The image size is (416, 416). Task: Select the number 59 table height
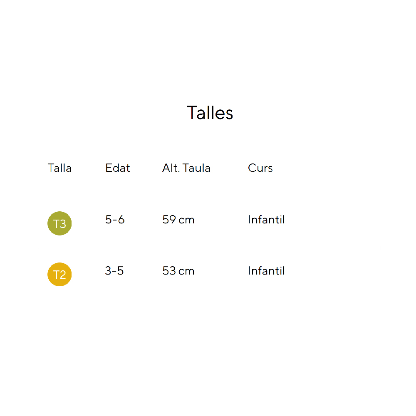pyautogui.click(x=169, y=220)
